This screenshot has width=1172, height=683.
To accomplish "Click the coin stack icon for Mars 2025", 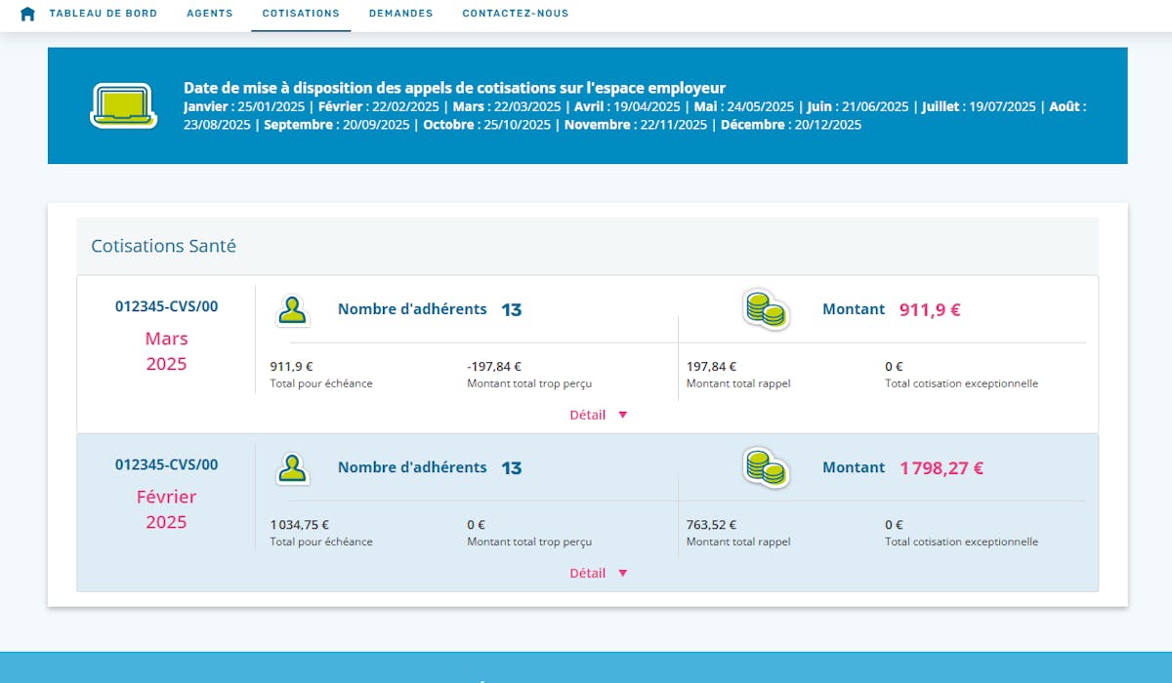I will pos(764,307).
